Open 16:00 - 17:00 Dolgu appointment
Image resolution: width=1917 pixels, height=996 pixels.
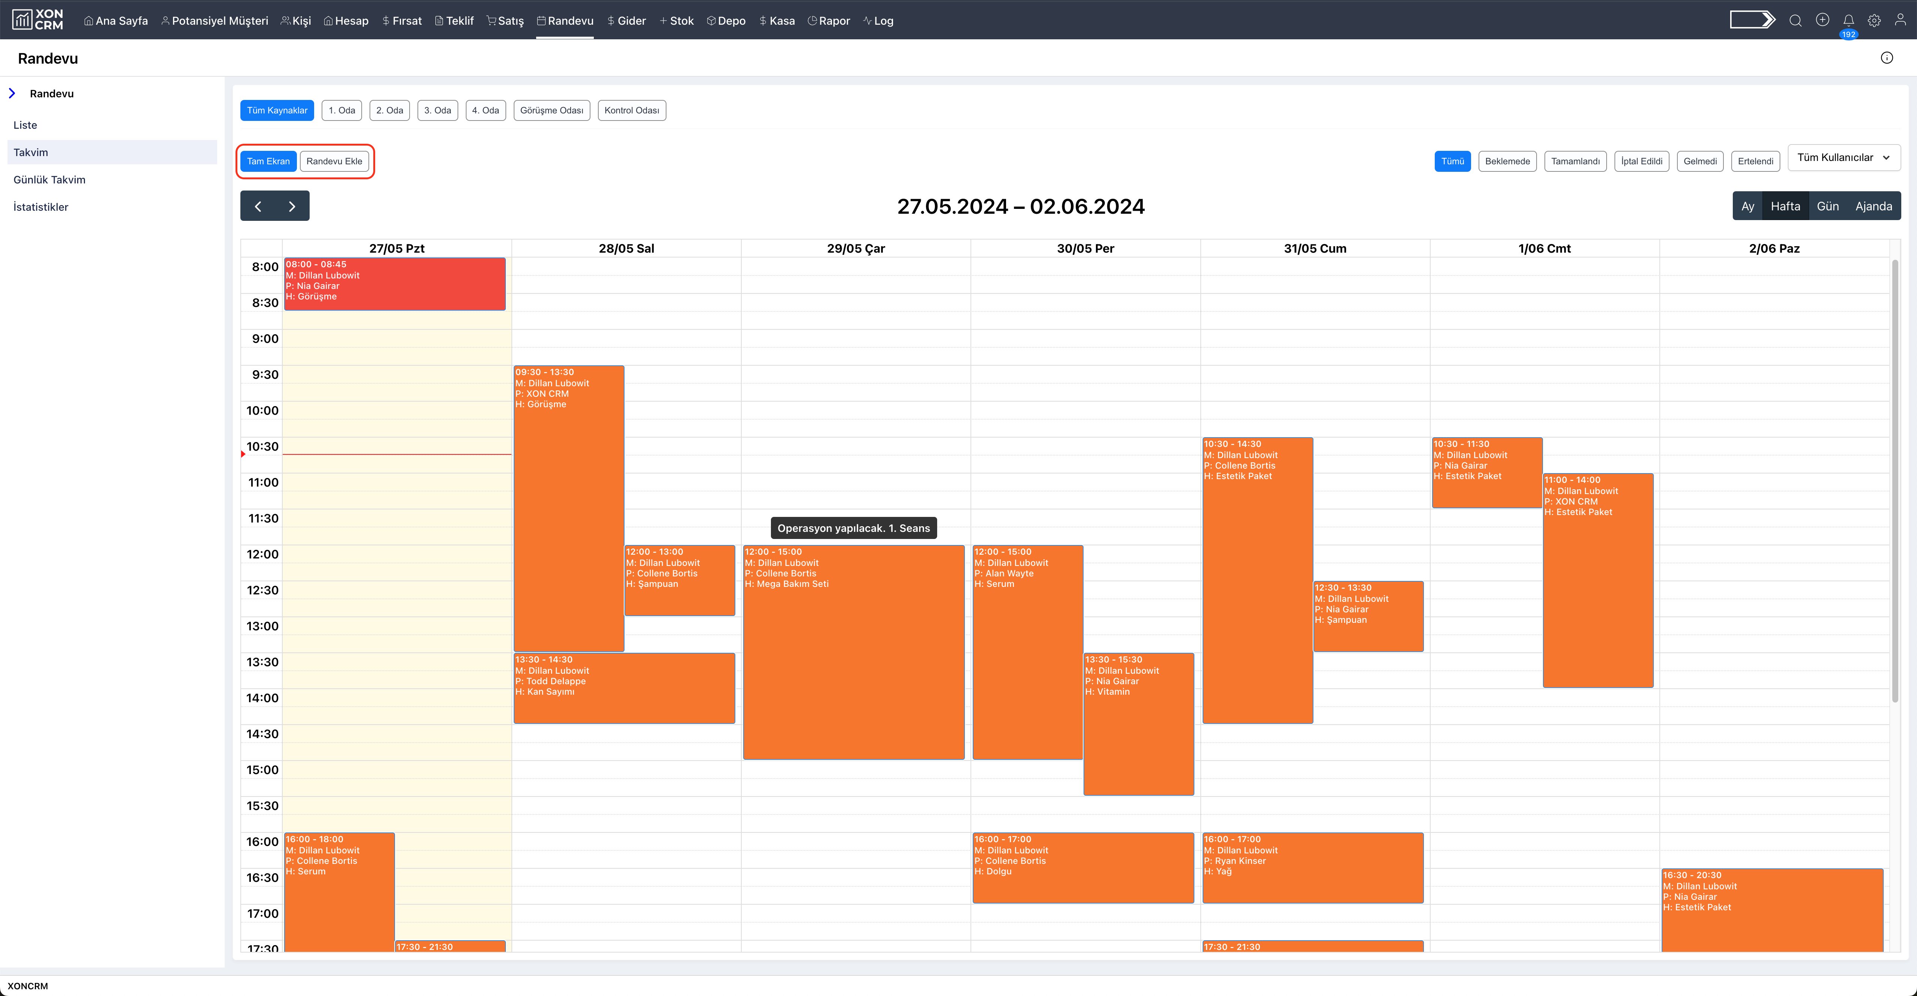[x=1083, y=868]
